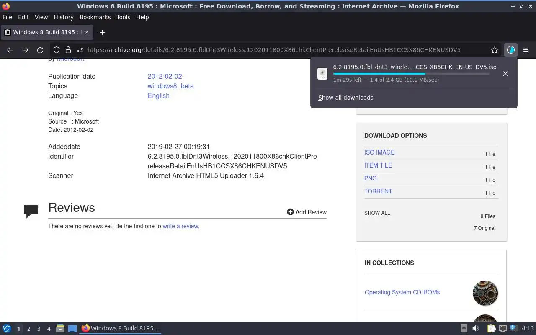Click the Internet Archive HTML5 Uploader 1.6.4 text
Viewport: 536px width, 335px height.
pyautogui.click(x=206, y=175)
